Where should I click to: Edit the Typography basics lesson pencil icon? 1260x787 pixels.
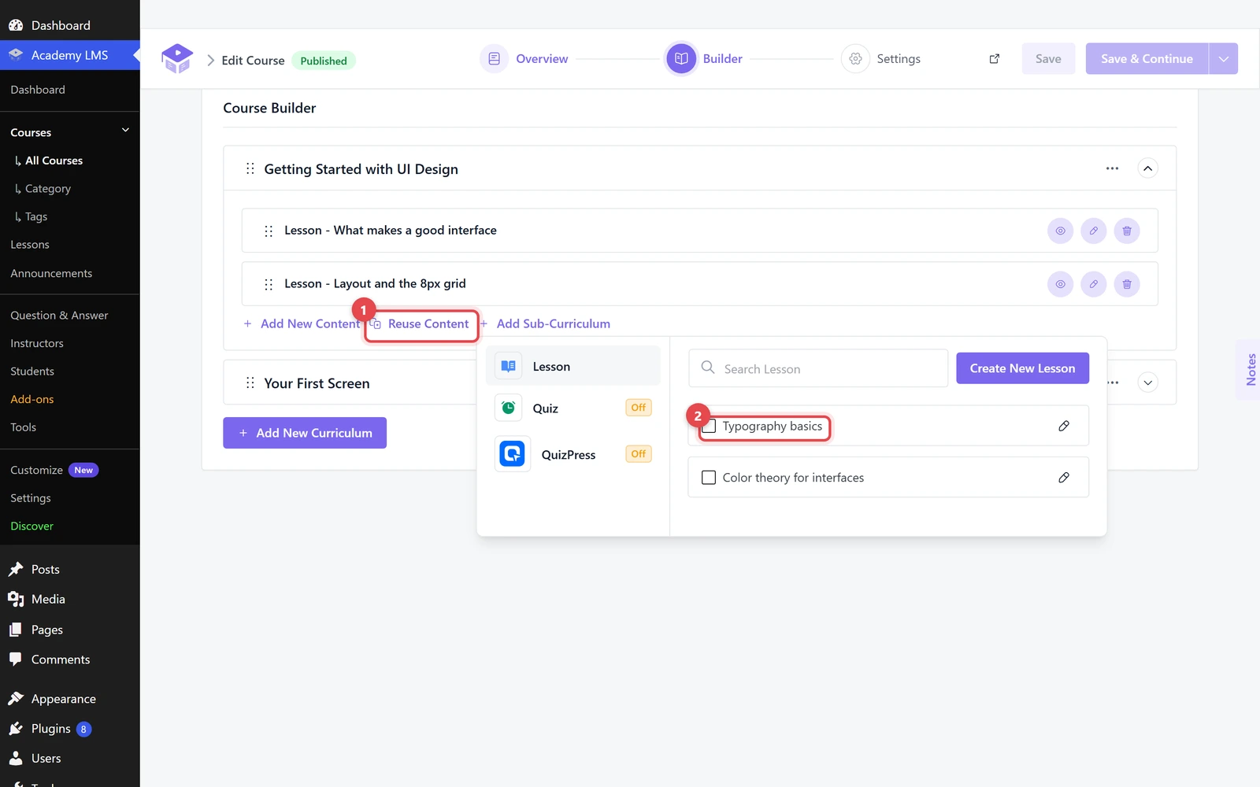point(1064,426)
